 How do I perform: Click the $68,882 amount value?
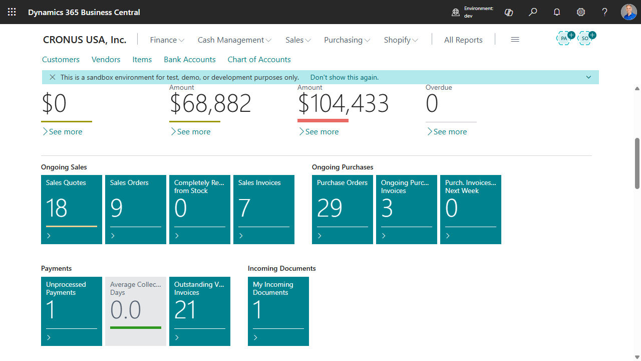[x=210, y=104]
